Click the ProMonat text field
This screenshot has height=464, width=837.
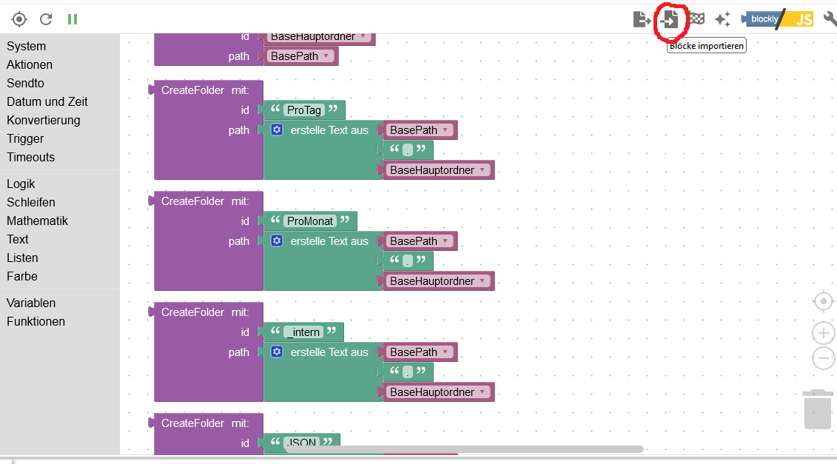[310, 221]
